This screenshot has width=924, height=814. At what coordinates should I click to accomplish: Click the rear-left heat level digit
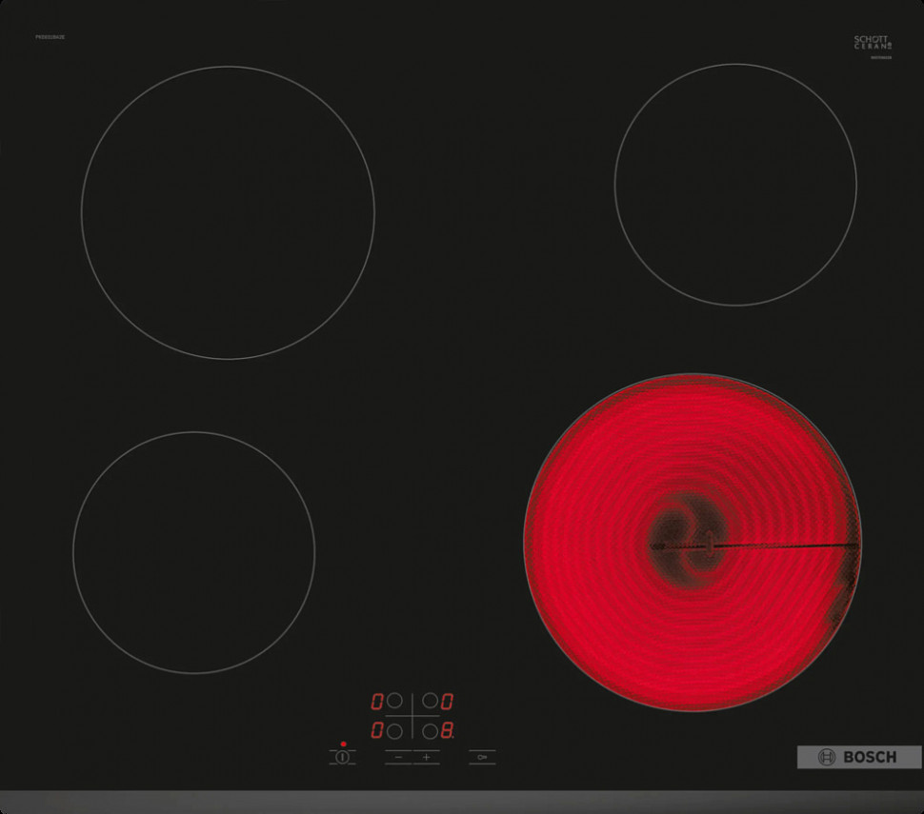[x=377, y=702]
